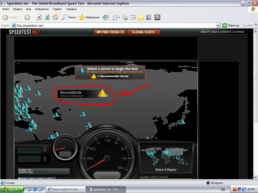Refresh the page with green arrows icon
This screenshot has height=193, width=258.
(47, 17)
